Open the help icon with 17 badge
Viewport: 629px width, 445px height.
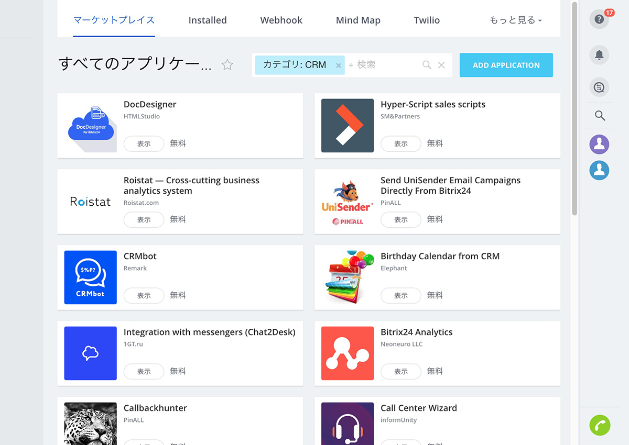600,19
